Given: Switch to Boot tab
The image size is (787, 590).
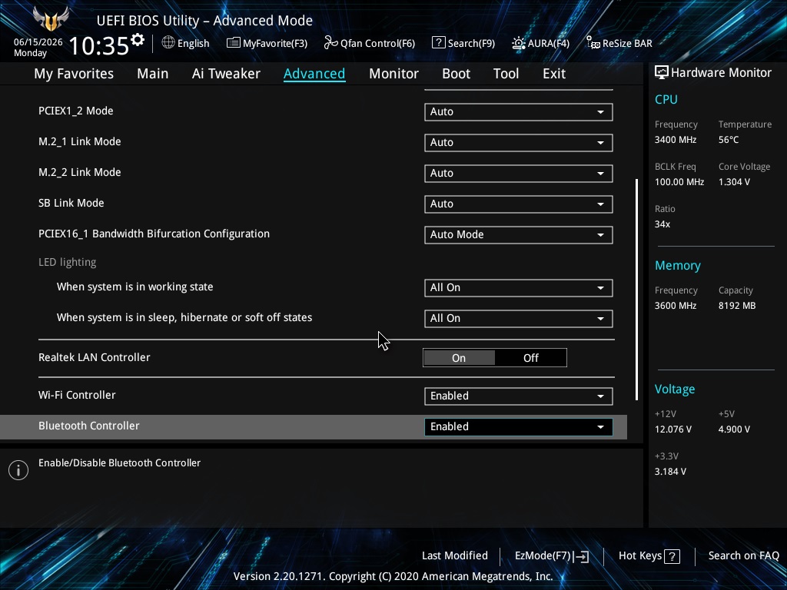Looking at the screenshot, I should (x=456, y=73).
